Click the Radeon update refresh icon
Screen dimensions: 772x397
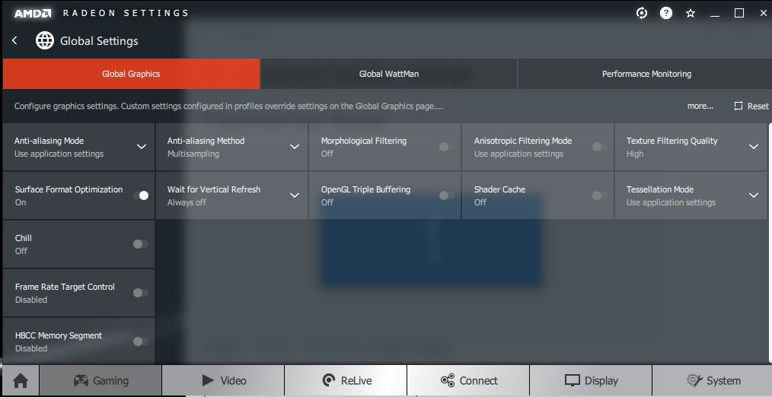pos(642,13)
